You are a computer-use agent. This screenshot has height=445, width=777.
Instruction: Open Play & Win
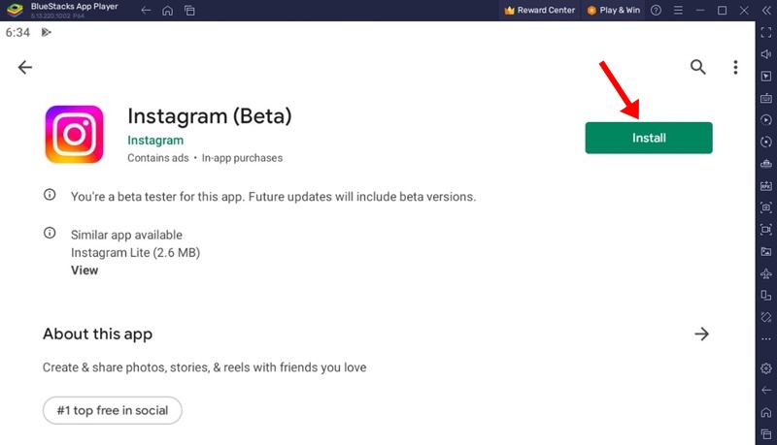coord(614,10)
